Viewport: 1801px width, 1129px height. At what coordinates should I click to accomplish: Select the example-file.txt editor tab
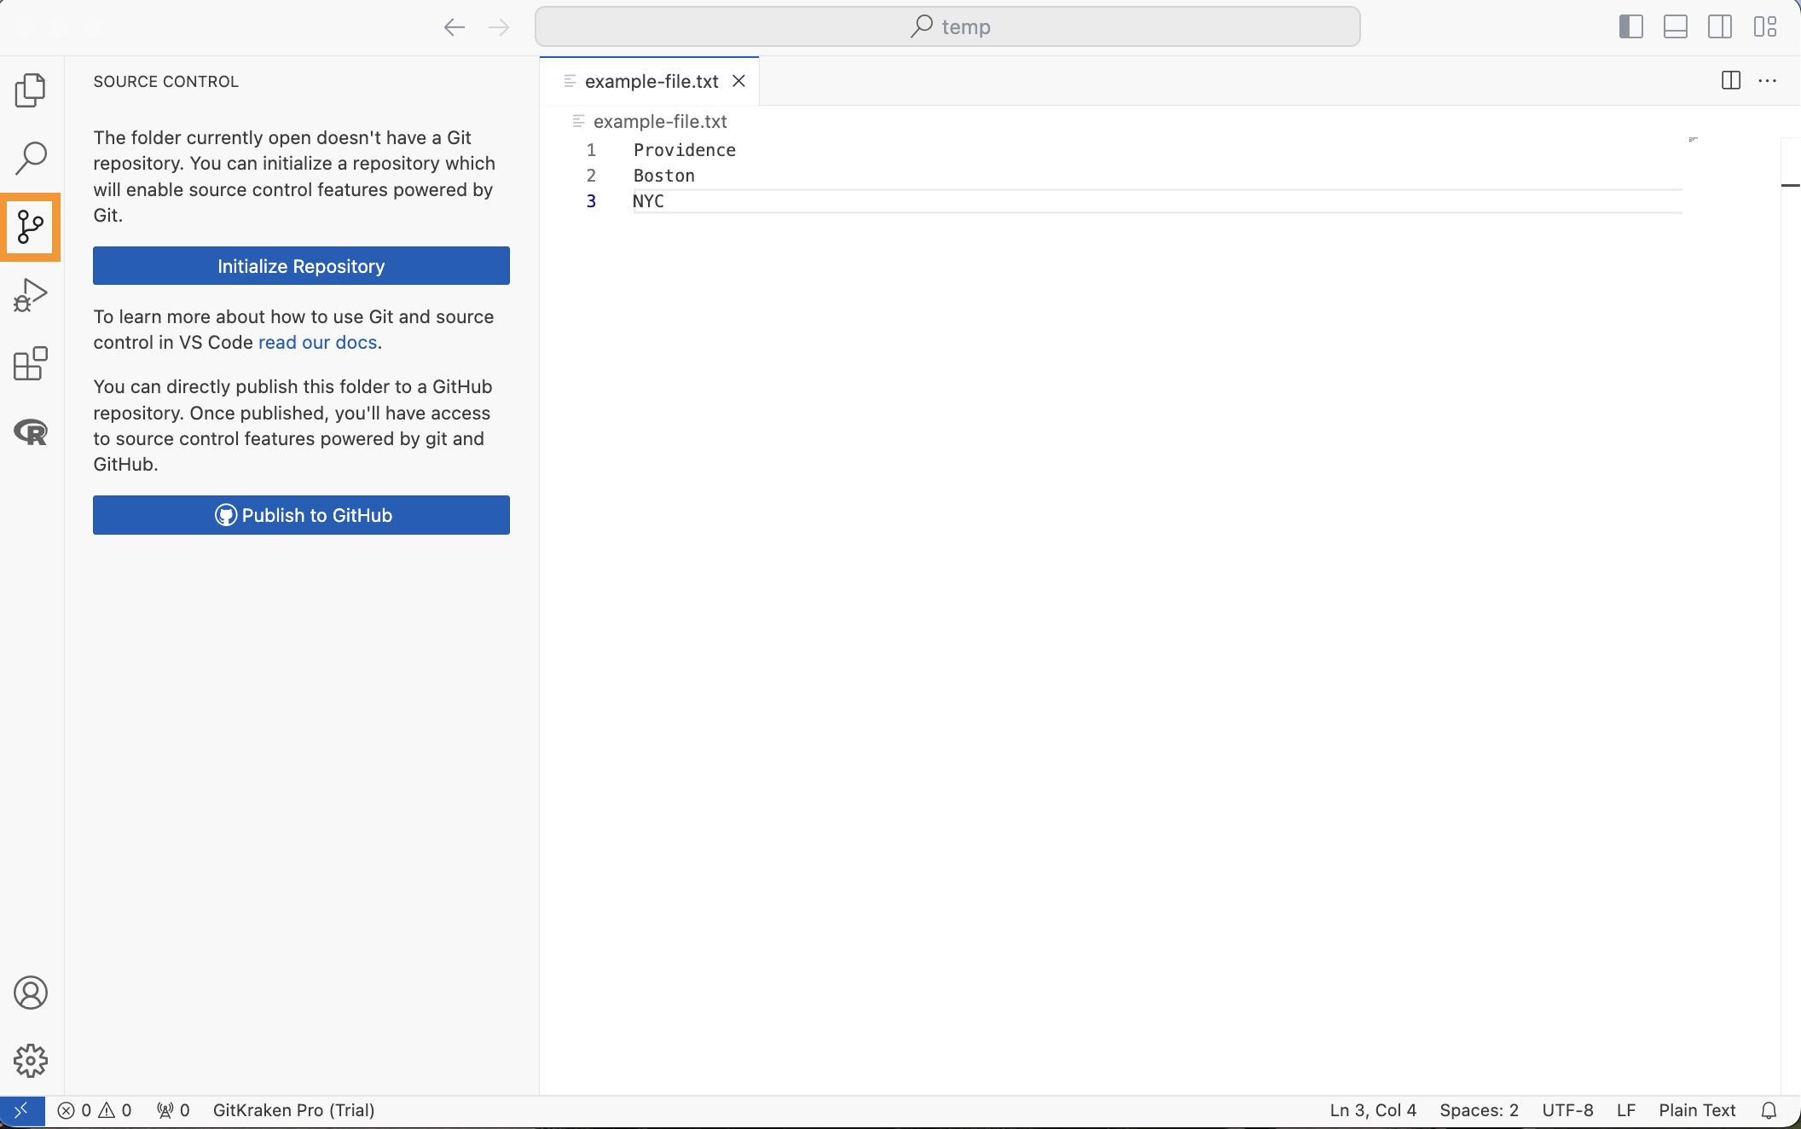pos(651,81)
